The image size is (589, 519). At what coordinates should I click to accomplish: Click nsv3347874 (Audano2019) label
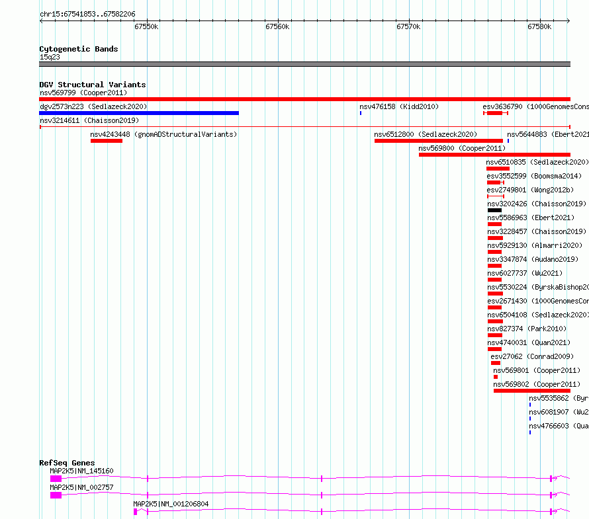coord(533,259)
